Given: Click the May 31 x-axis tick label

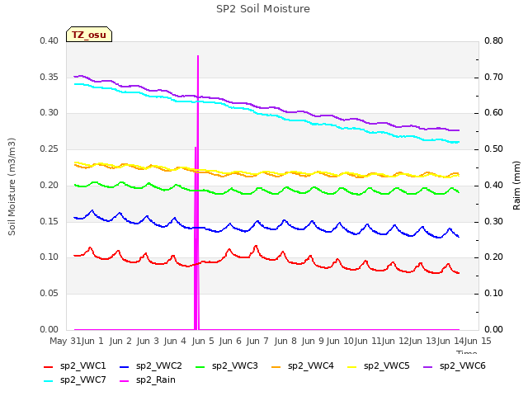Looking at the screenshot, I should coord(65,341).
